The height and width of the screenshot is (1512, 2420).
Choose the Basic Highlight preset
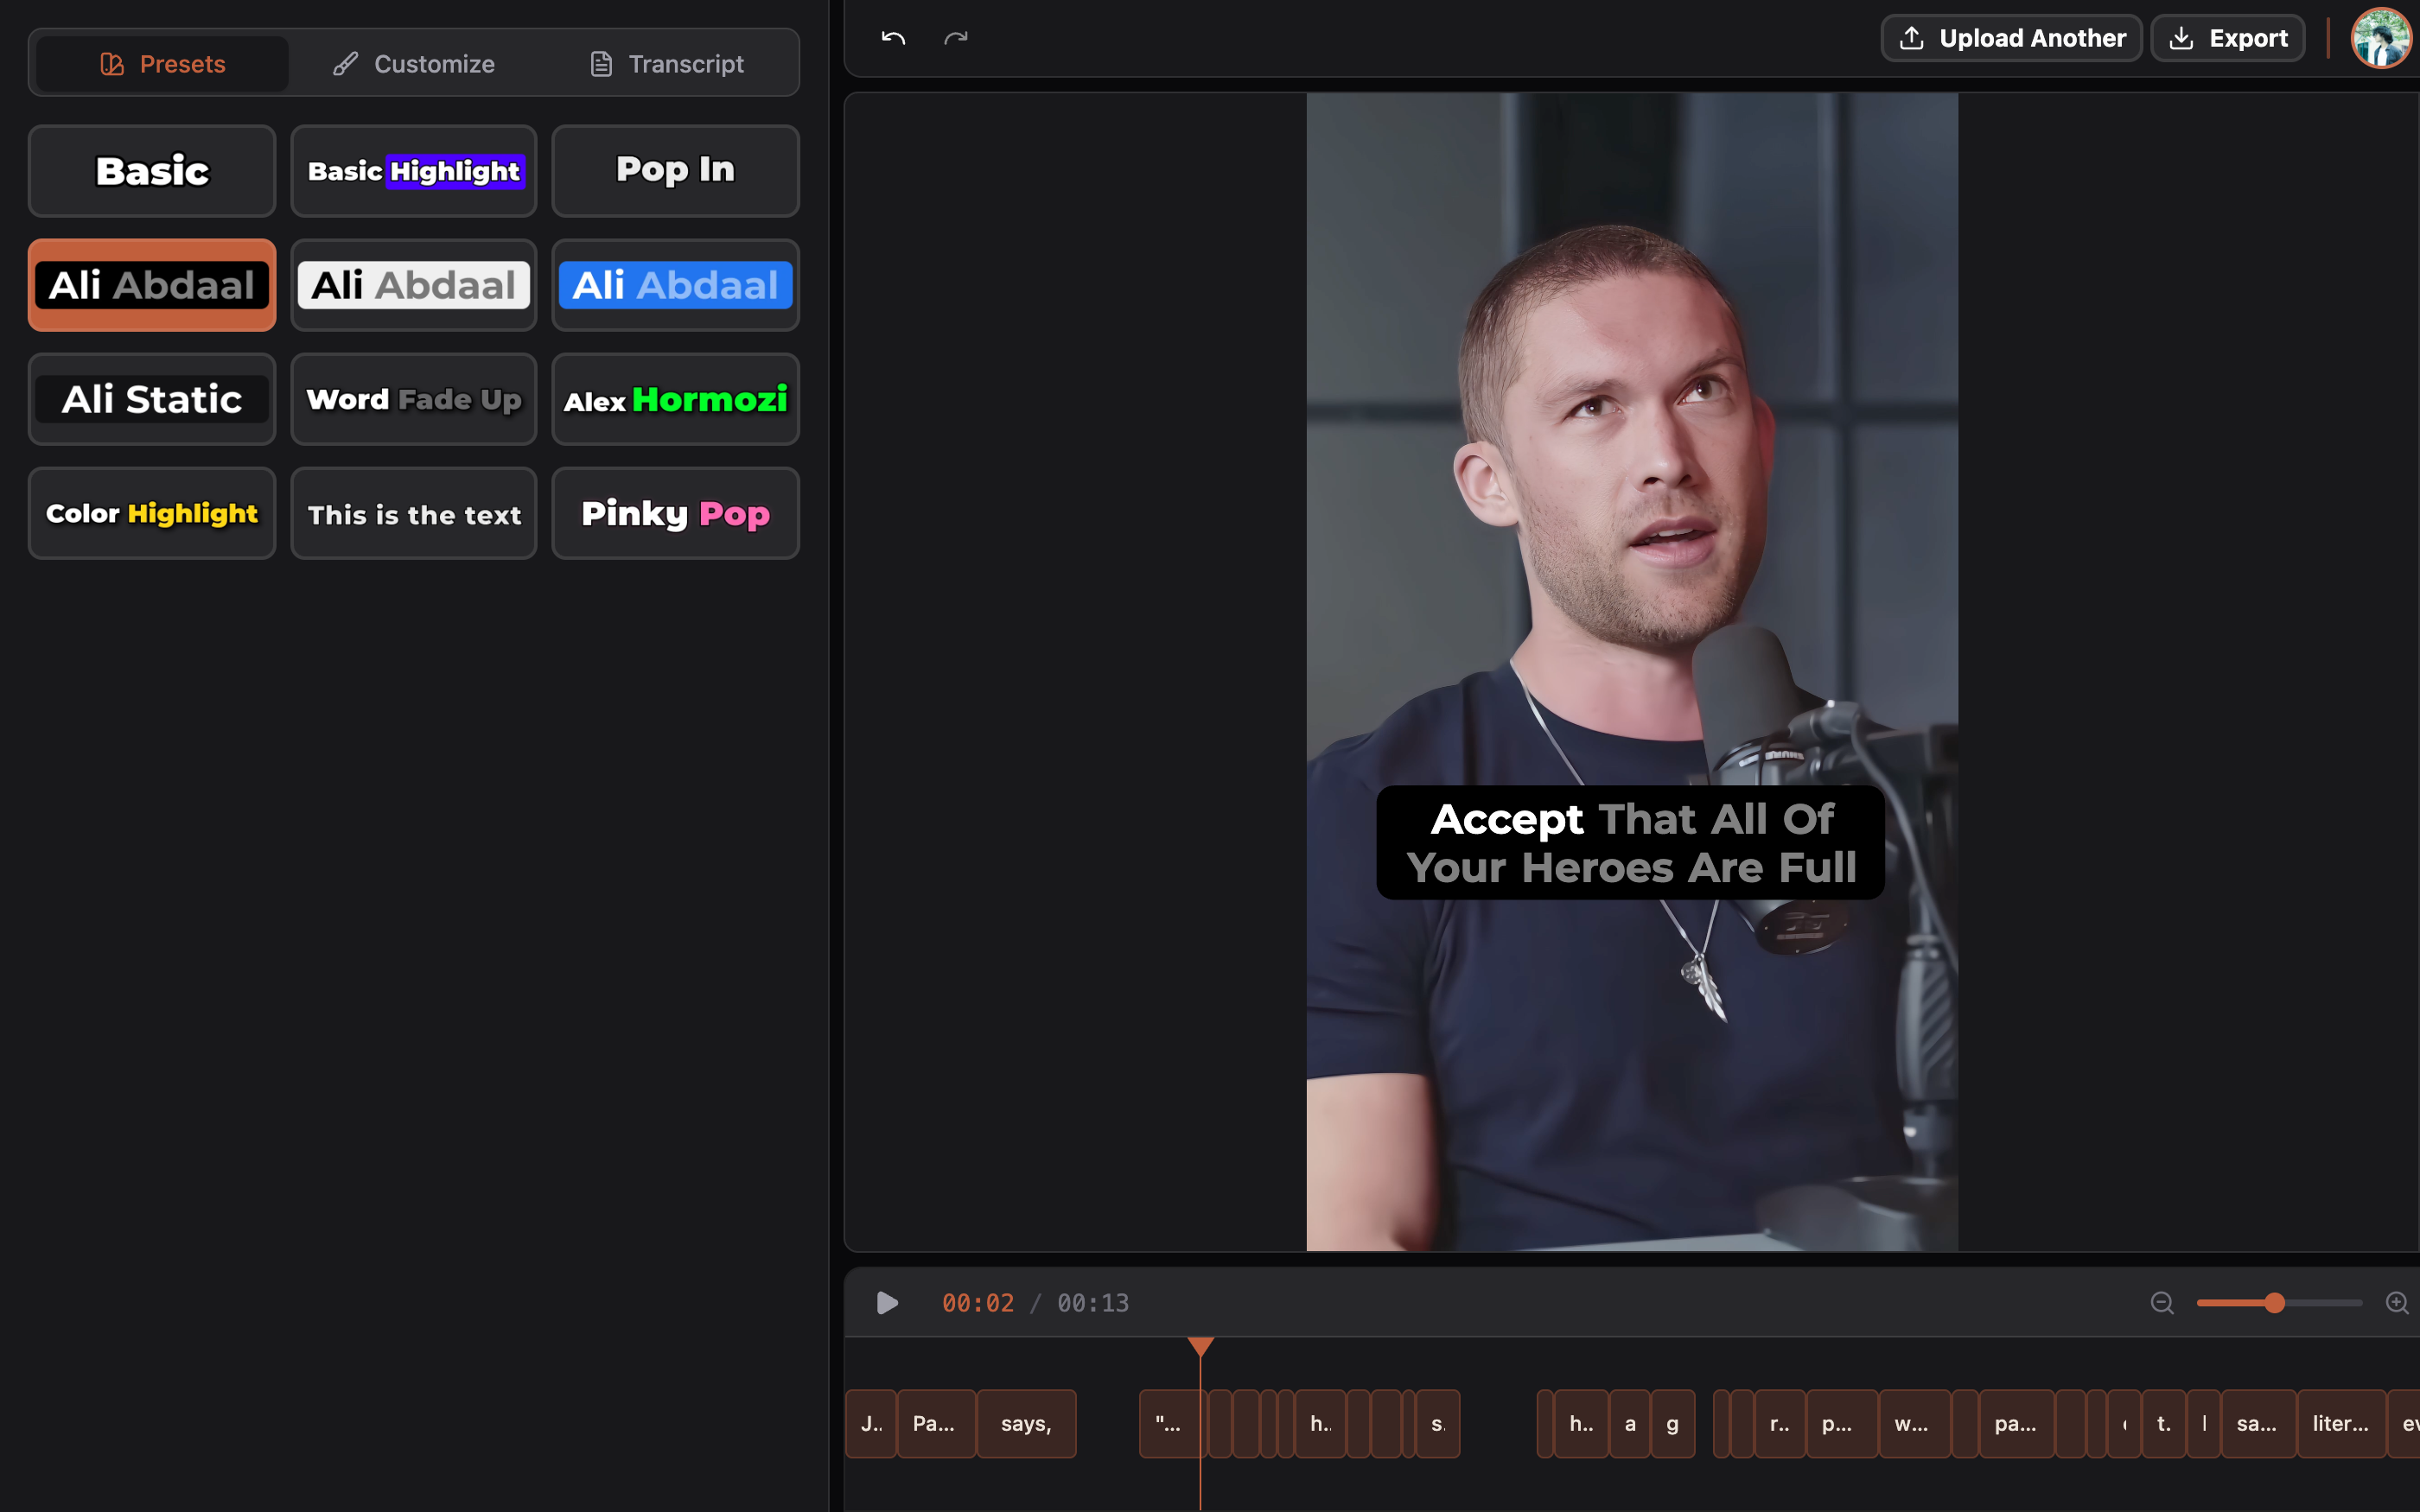414,171
